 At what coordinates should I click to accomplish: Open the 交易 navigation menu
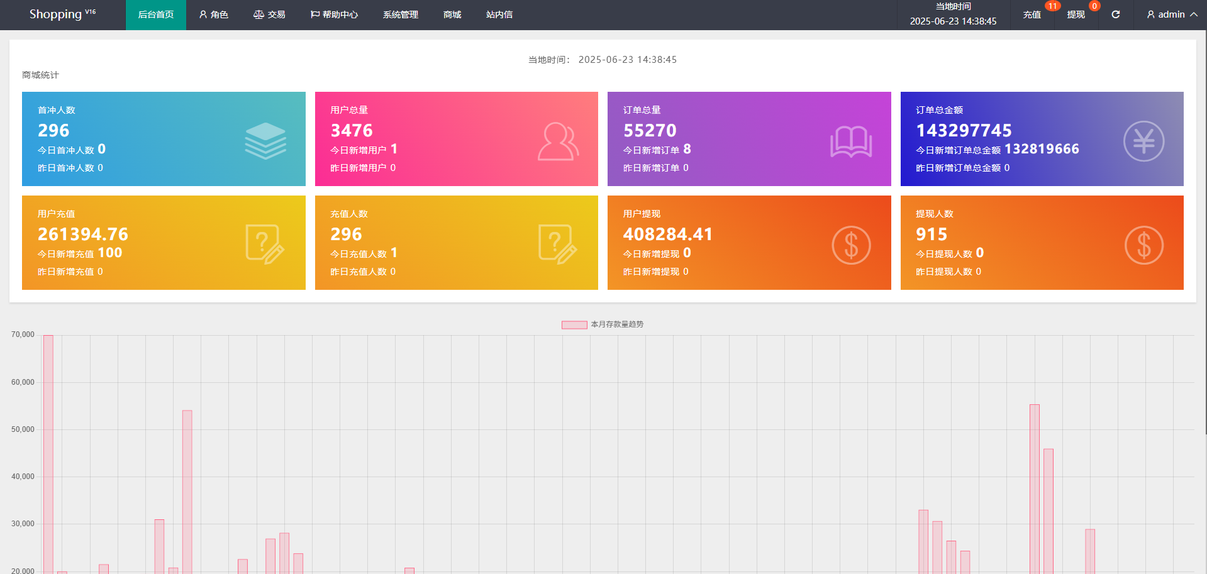tap(269, 14)
